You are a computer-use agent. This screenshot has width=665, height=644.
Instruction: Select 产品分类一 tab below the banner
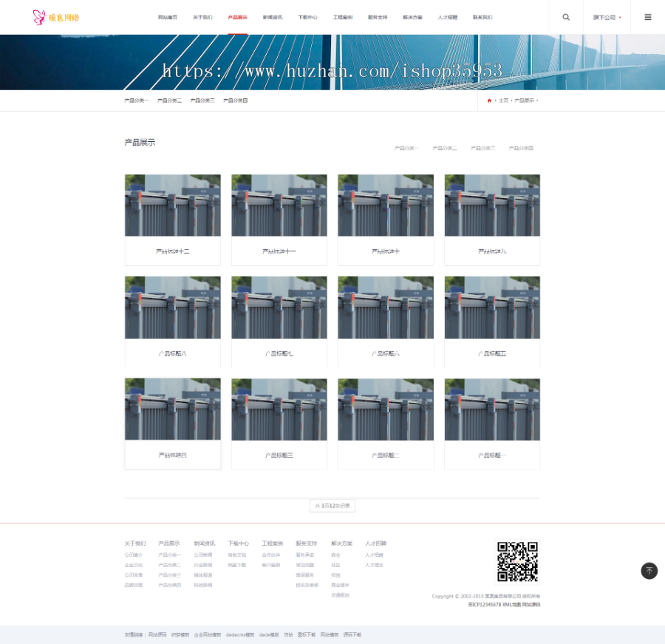(x=137, y=101)
